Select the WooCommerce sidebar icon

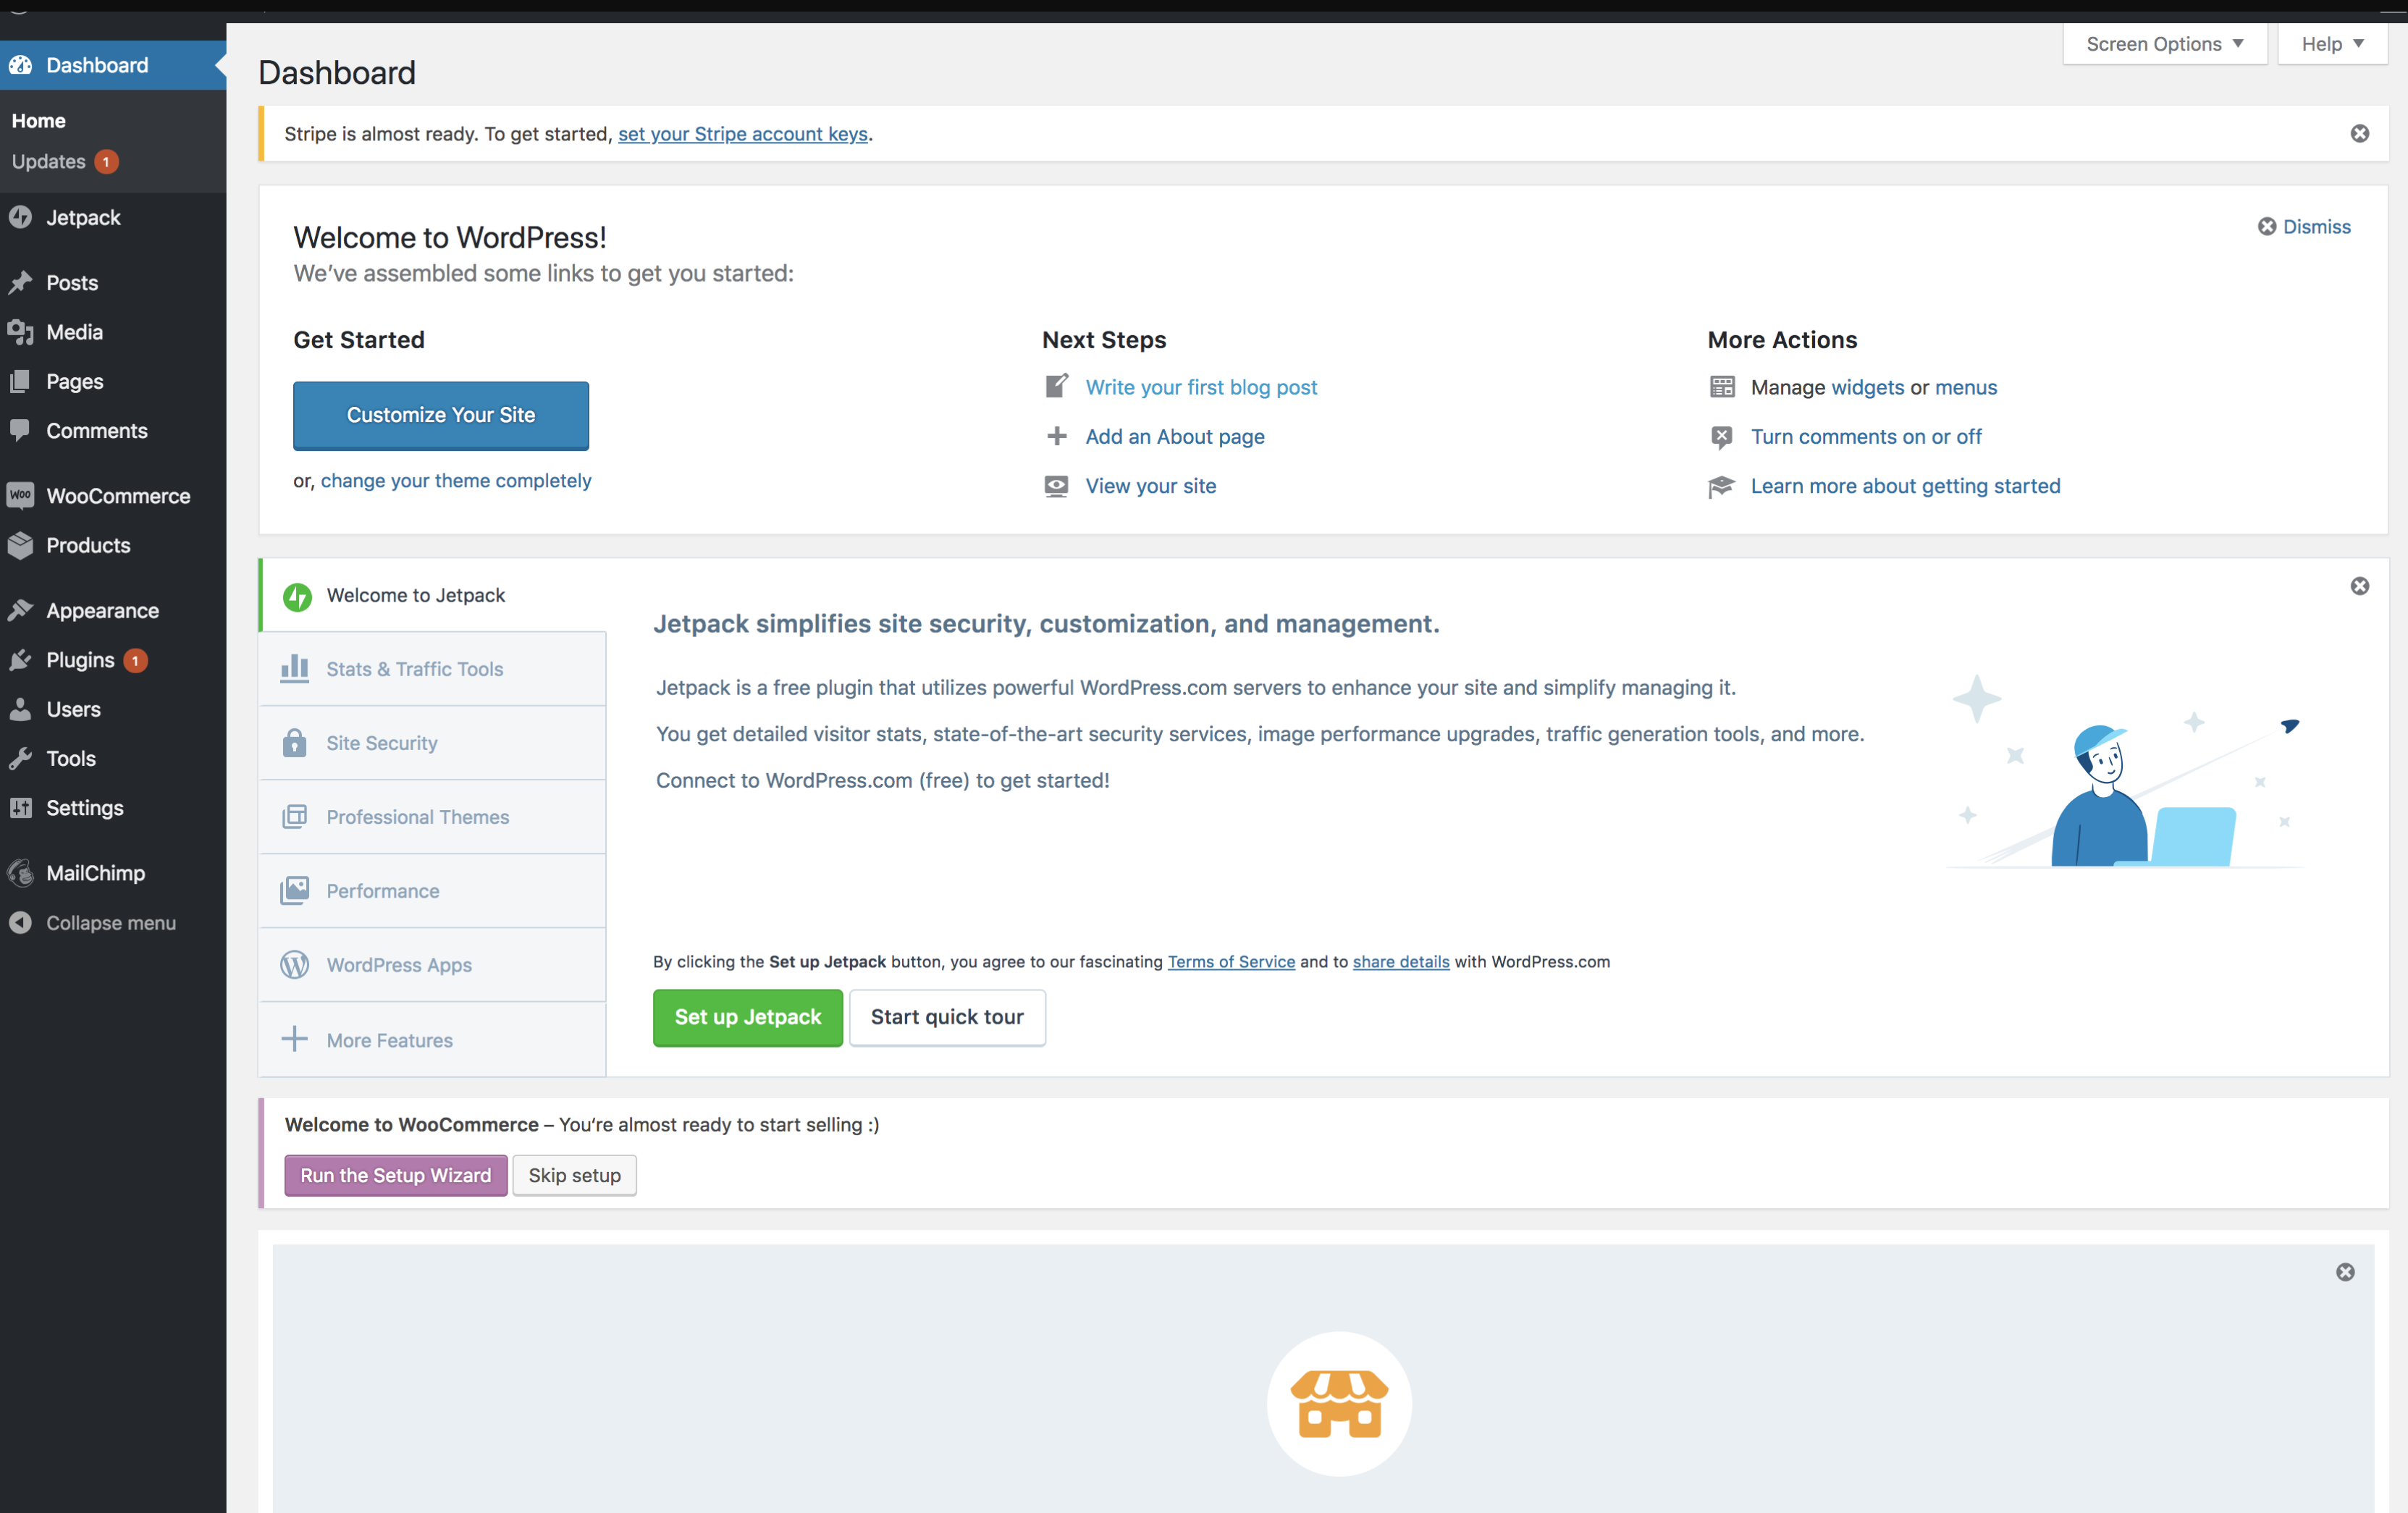pos(22,495)
